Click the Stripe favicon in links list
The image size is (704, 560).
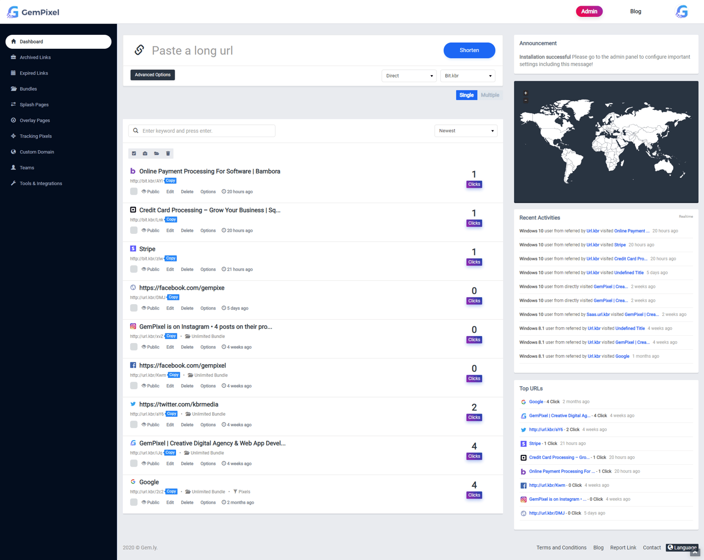click(133, 249)
